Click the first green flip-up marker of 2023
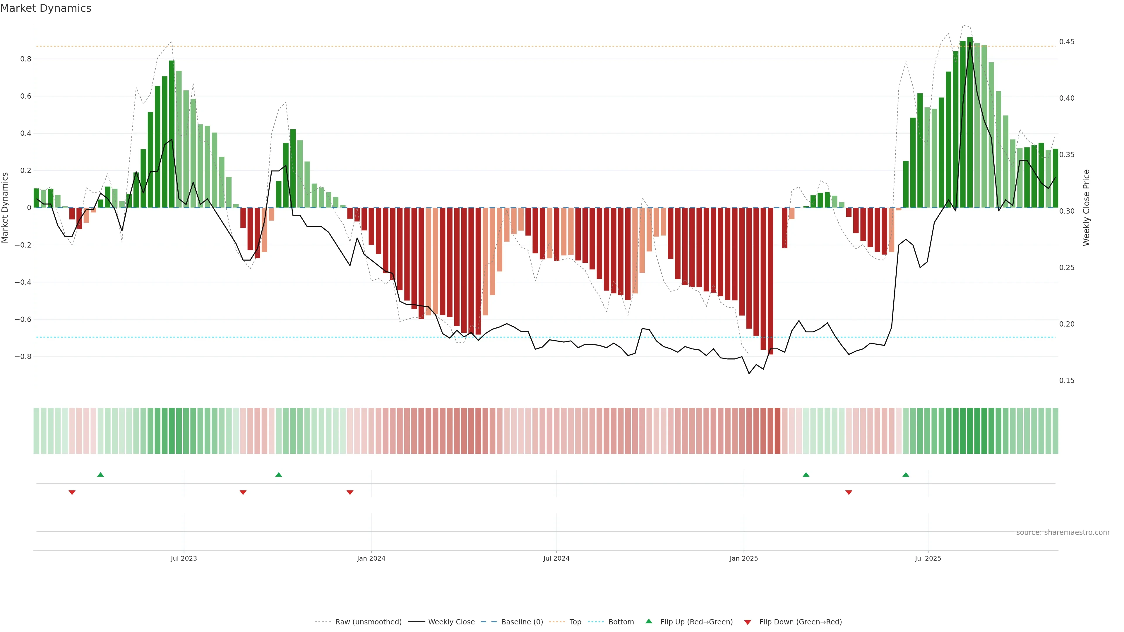 point(100,475)
